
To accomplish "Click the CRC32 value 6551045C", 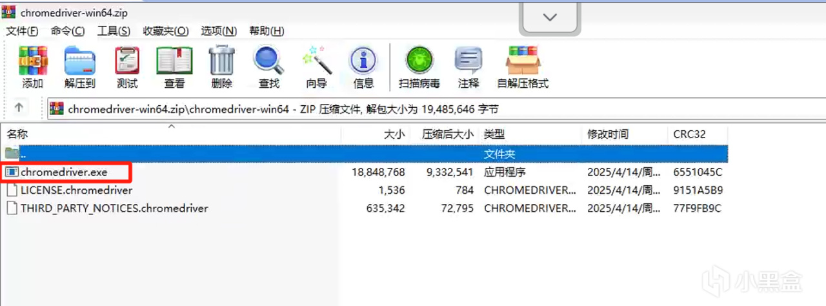I will point(697,172).
